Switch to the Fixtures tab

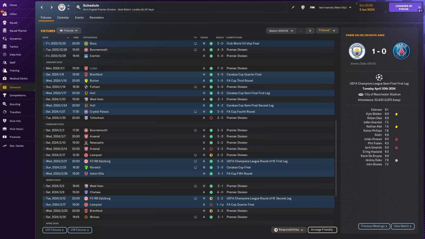[x=46, y=18]
